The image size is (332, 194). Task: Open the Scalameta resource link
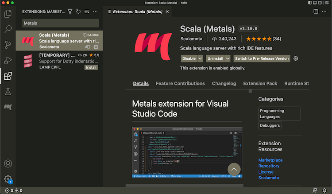(x=269, y=178)
